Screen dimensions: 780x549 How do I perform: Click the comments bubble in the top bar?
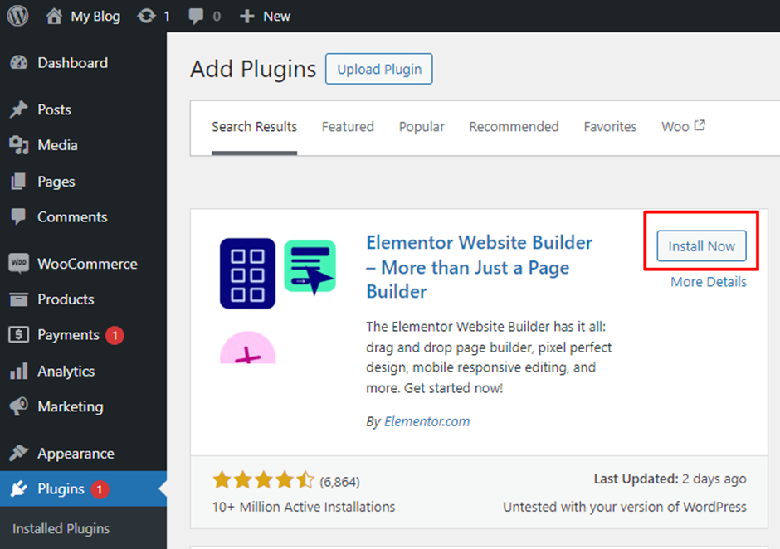pos(196,15)
